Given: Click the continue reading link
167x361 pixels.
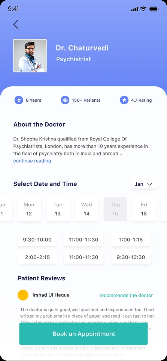Looking at the screenshot, I should click(x=32, y=161).
